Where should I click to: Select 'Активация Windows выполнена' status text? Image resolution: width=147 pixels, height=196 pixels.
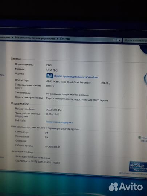33,157
